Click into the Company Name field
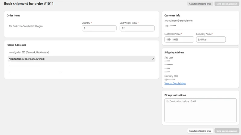 [211, 40]
